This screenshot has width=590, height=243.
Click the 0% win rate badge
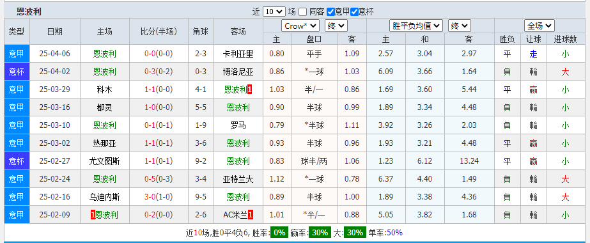[279, 233]
